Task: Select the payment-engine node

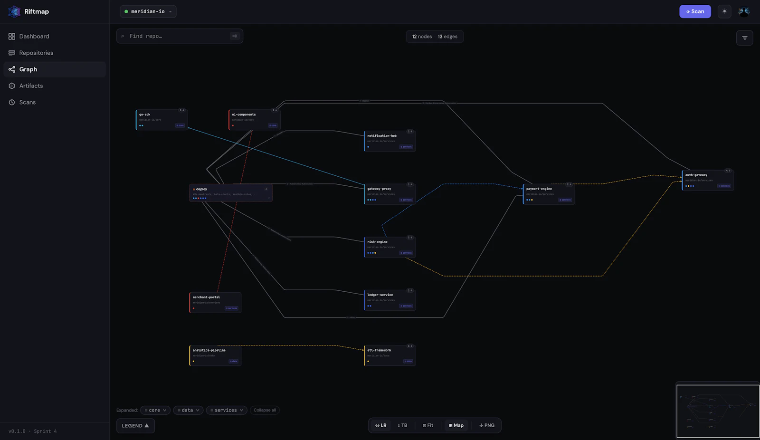Action: click(x=549, y=194)
